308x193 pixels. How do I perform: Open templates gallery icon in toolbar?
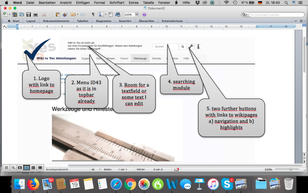pyautogui.click(x=15, y=14)
